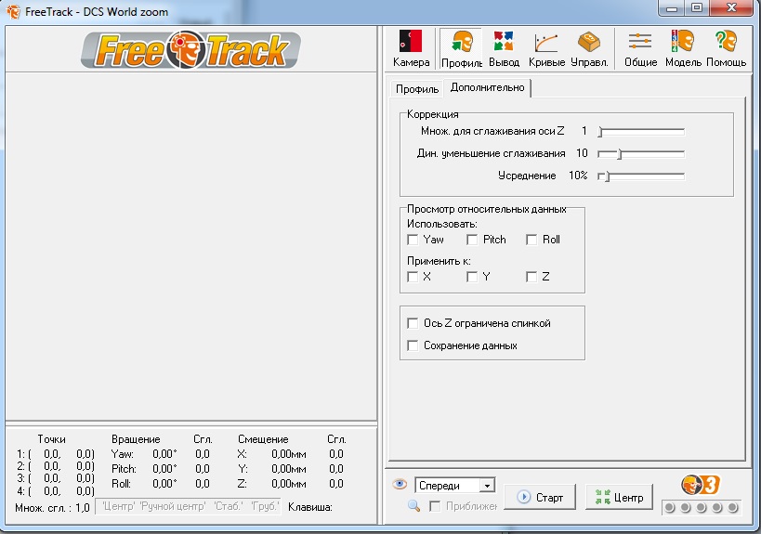Image resolution: width=761 pixels, height=534 pixels.
Task: Click the Коррекция group label
Action: pos(432,114)
